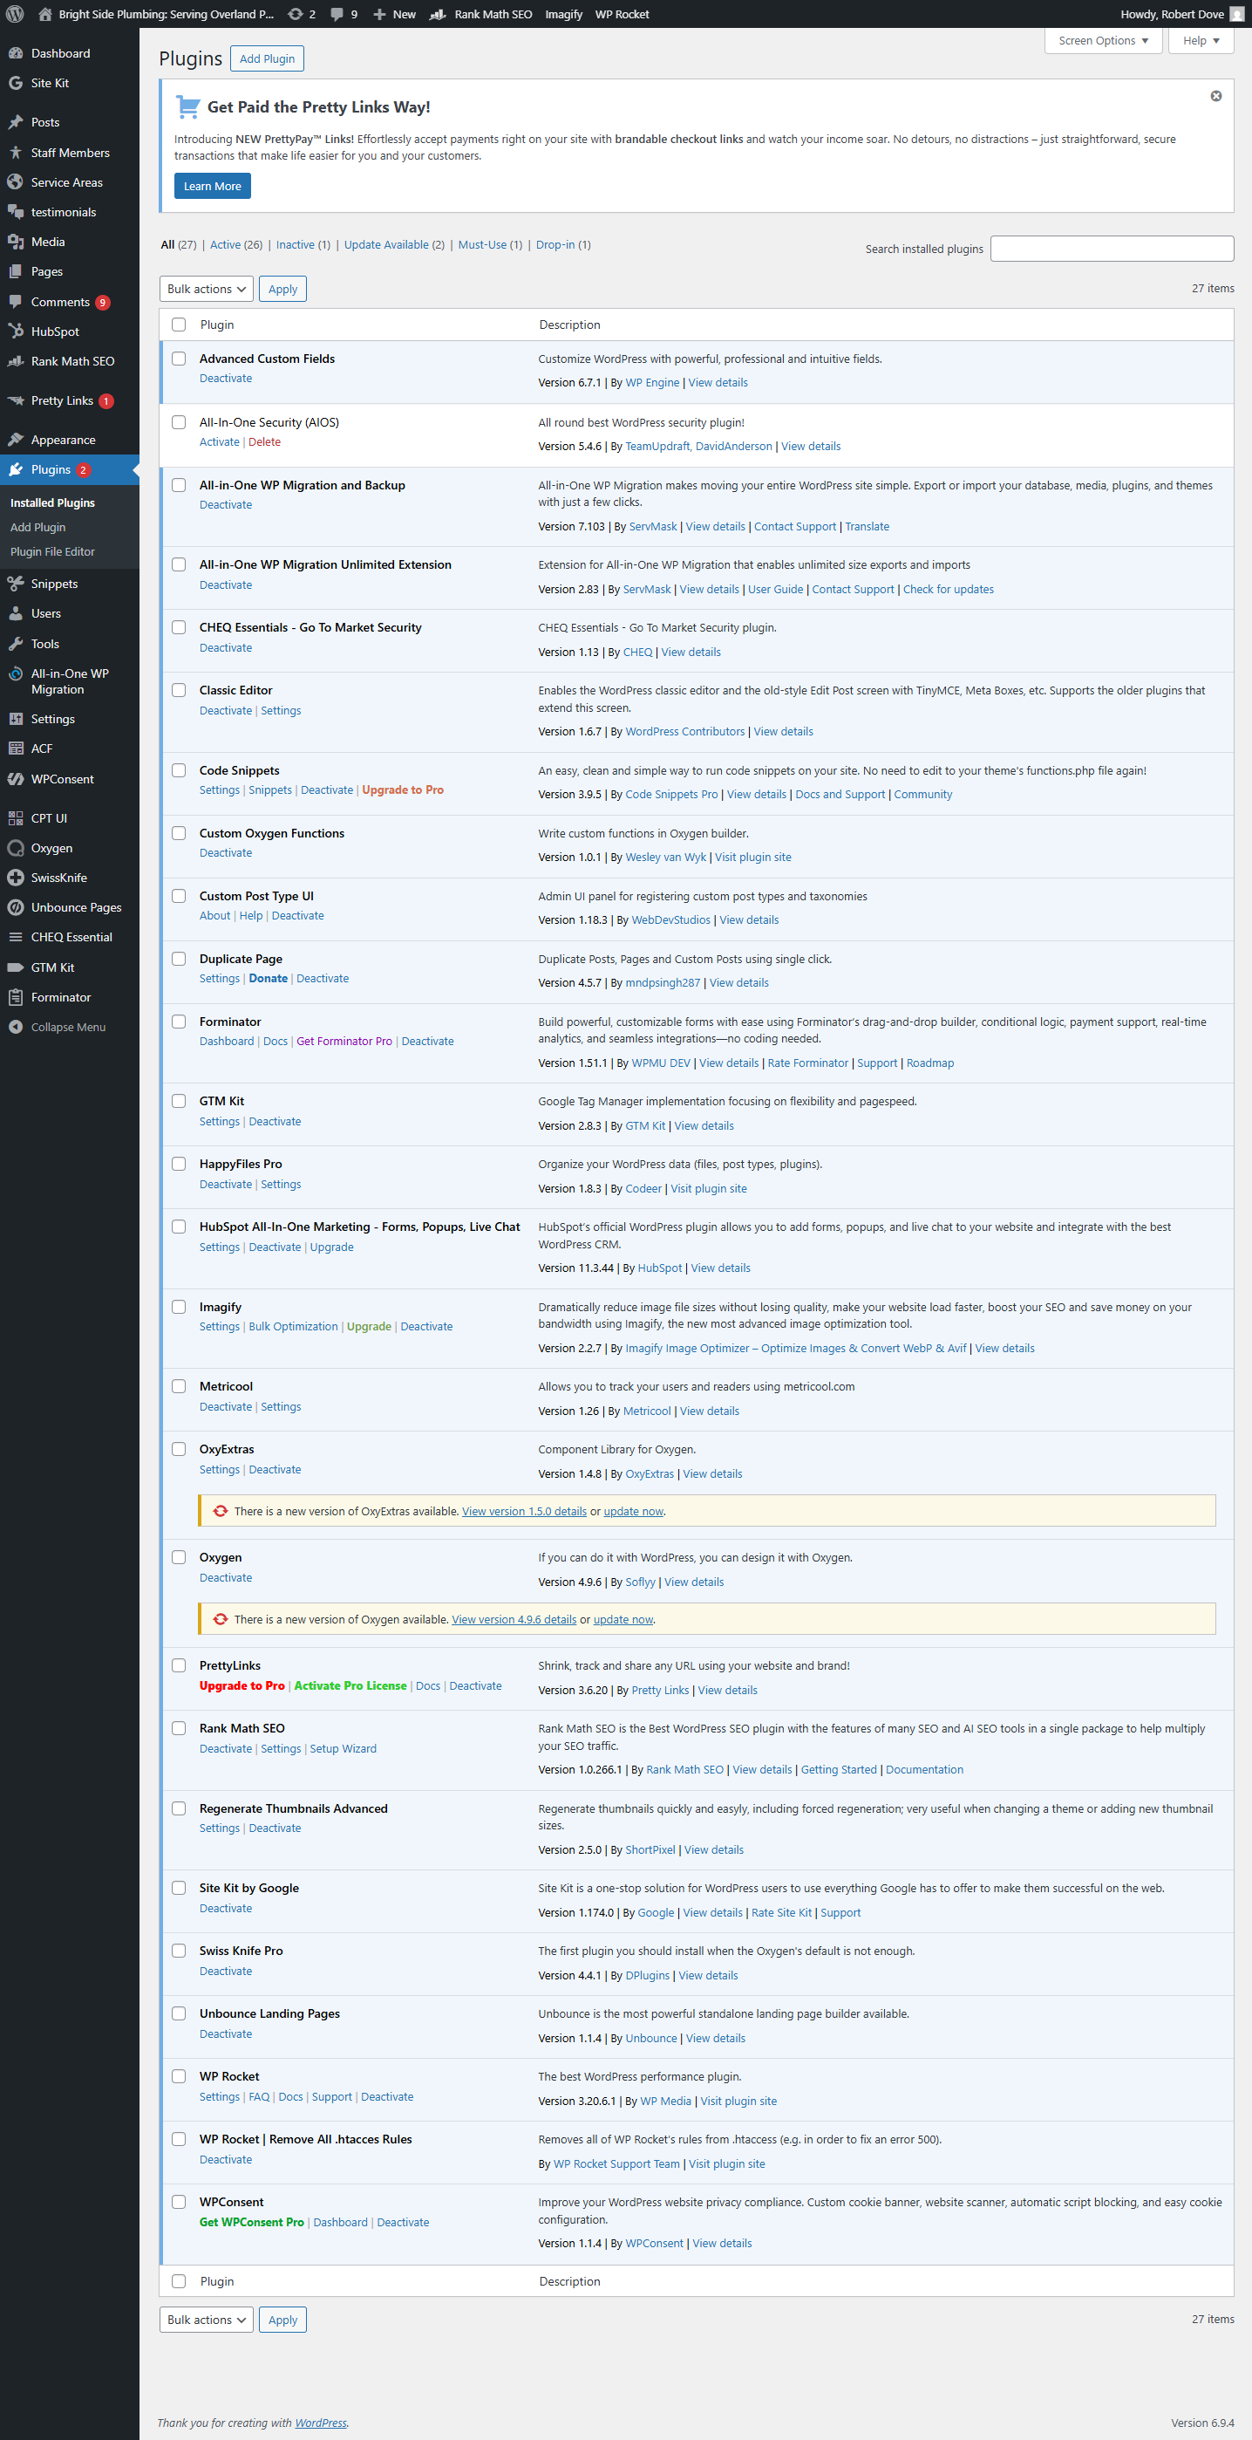Open Plugin File Editor submenu item

tap(52, 552)
